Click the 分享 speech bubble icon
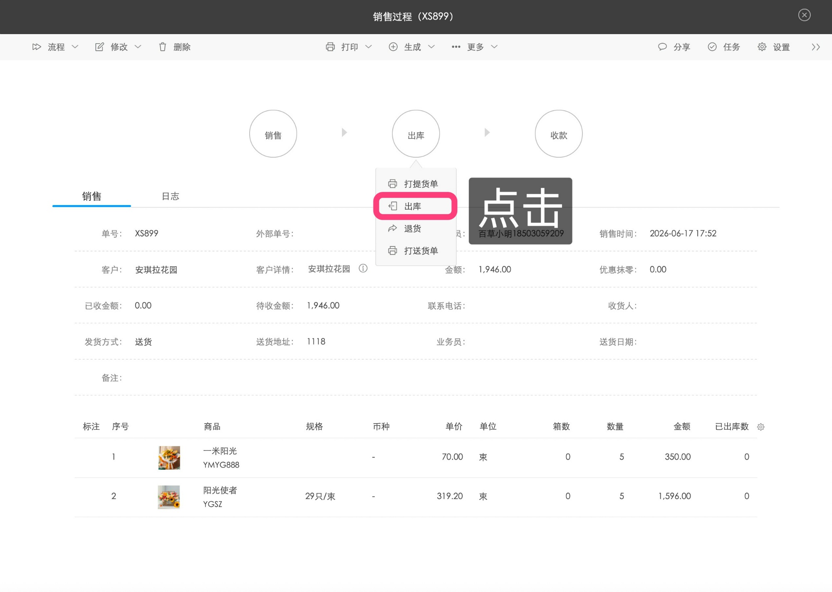Image resolution: width=832 pixels, height=592 pixels. click(x=662, y=47)
